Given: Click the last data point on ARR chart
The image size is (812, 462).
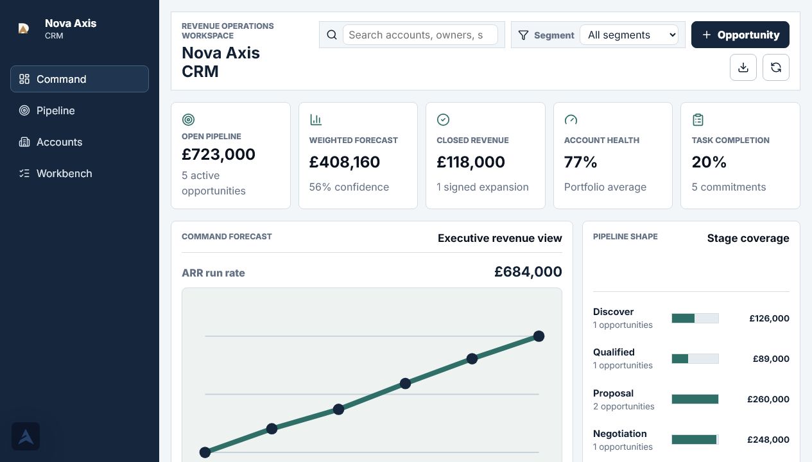Looking at the screenshot, I should (539, 336).
